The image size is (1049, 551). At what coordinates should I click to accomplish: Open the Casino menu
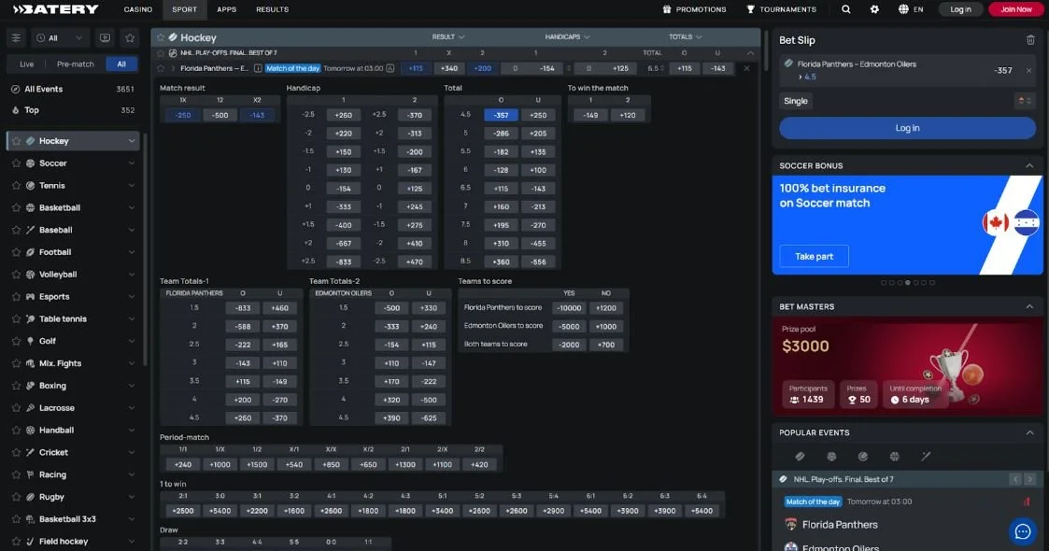138,9
